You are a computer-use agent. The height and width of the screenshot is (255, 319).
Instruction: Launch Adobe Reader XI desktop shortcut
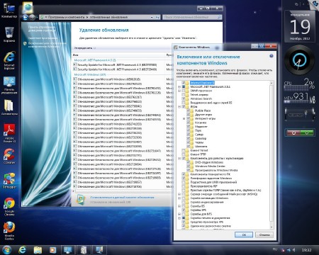pos(9,133)
